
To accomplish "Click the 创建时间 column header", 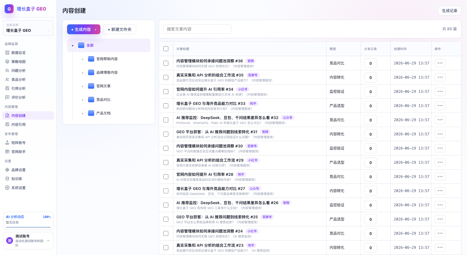I will [400, 49].
